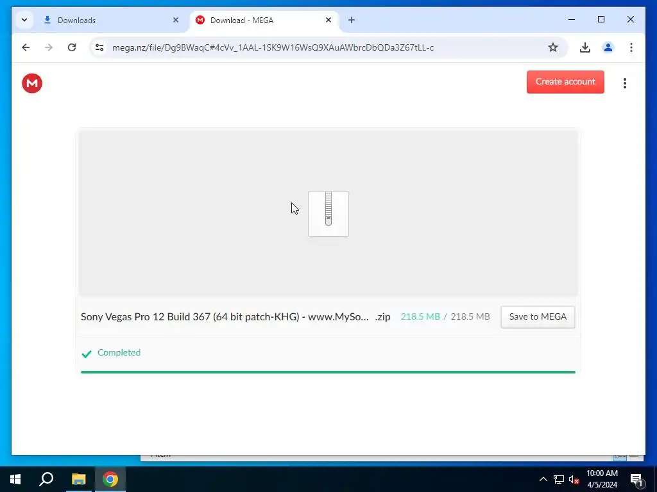Minimize the Chrome window
Viewport: 657px width, 492px height.
[x=572, y=19]
